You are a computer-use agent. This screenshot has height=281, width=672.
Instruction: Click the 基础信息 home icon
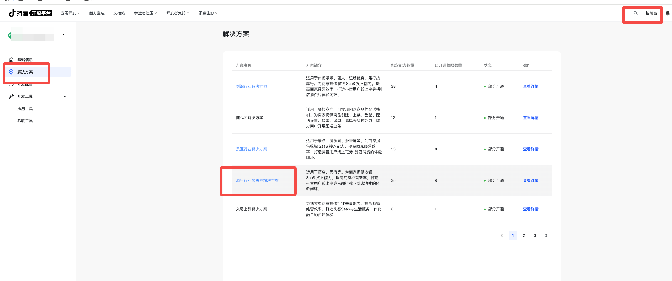[11, 60]
